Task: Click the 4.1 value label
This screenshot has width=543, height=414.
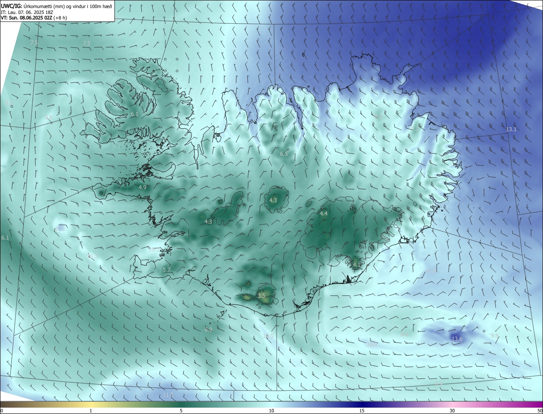Action: (x=357, y=265)
